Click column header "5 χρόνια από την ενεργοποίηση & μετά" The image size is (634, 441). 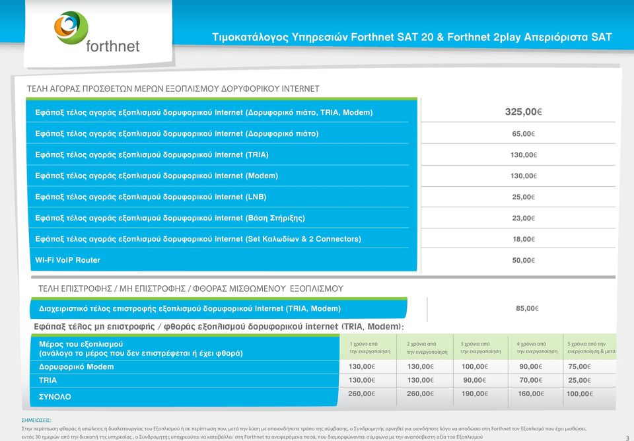click(591, 348)
